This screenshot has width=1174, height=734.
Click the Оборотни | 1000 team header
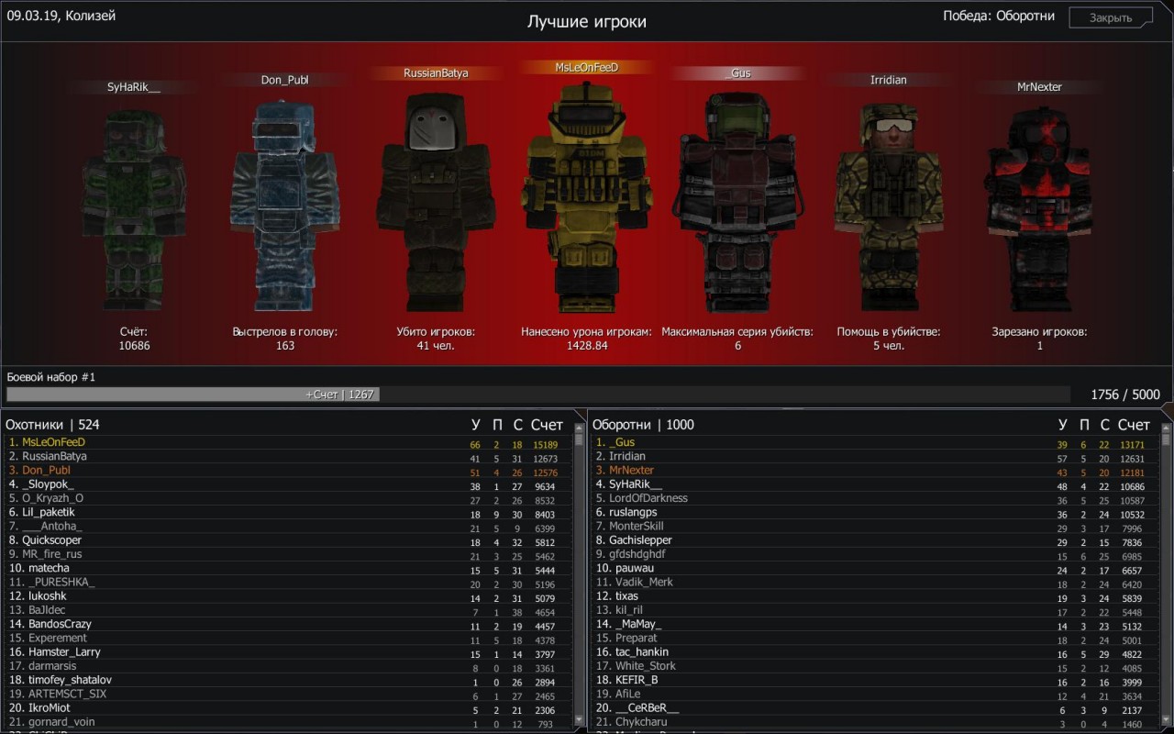click(643, 425)
